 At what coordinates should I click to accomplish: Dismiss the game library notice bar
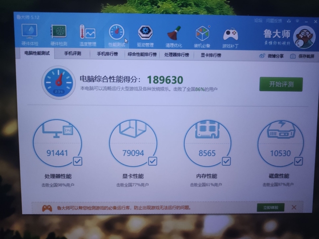(294, 208)
